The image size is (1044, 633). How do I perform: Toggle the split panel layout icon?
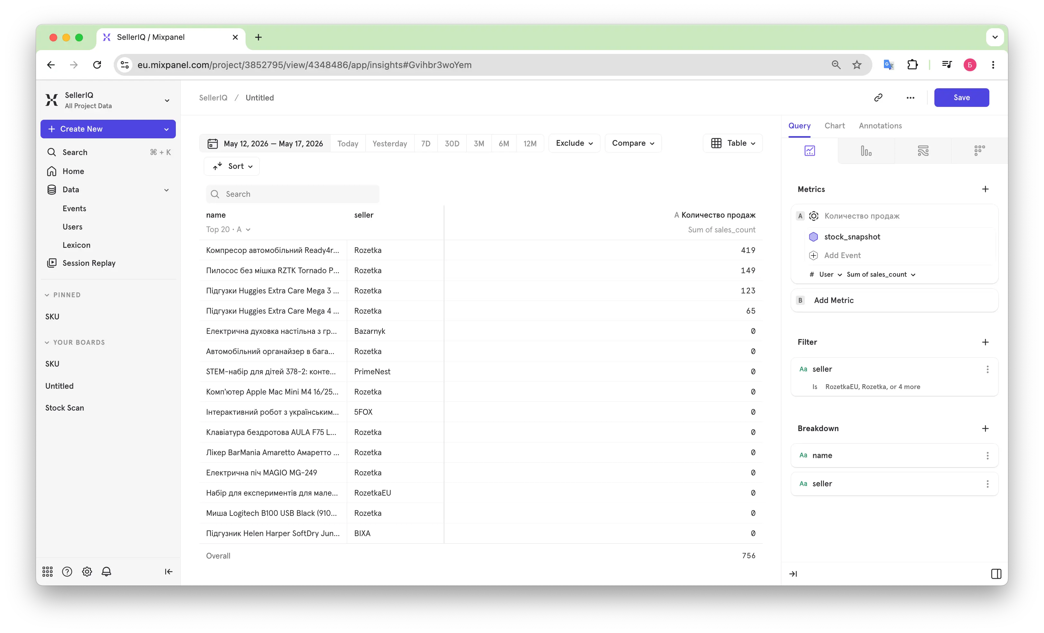996,574
